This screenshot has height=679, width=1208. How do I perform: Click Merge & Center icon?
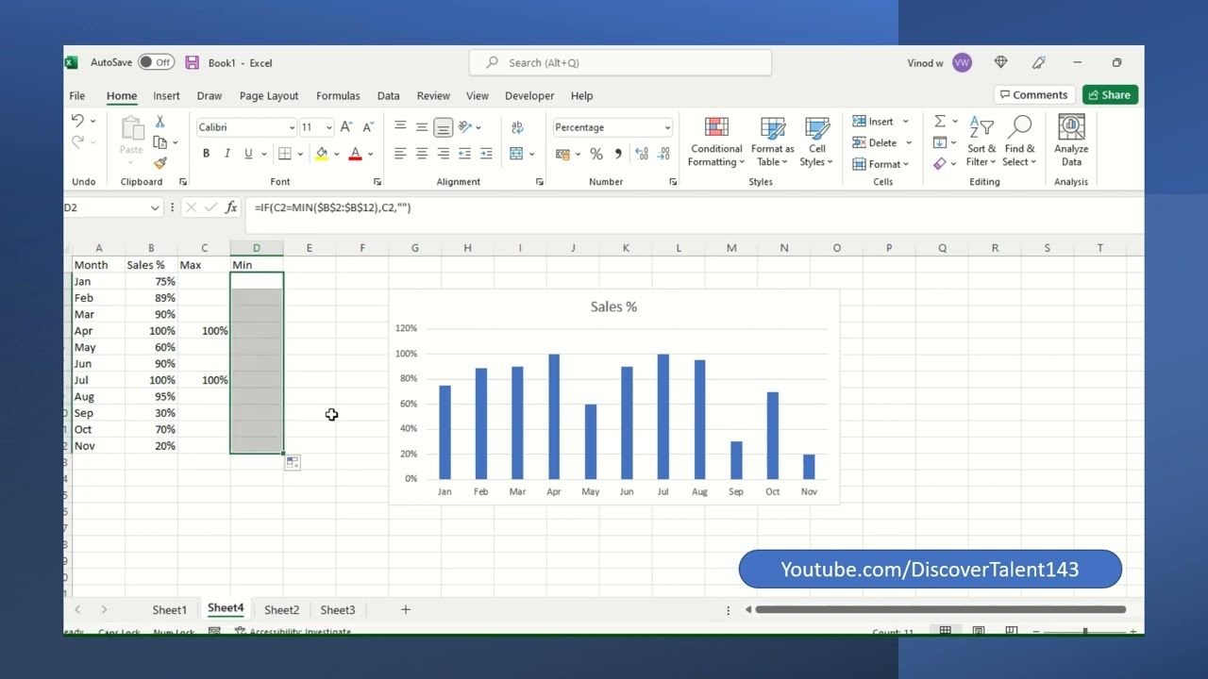[516, 154]
